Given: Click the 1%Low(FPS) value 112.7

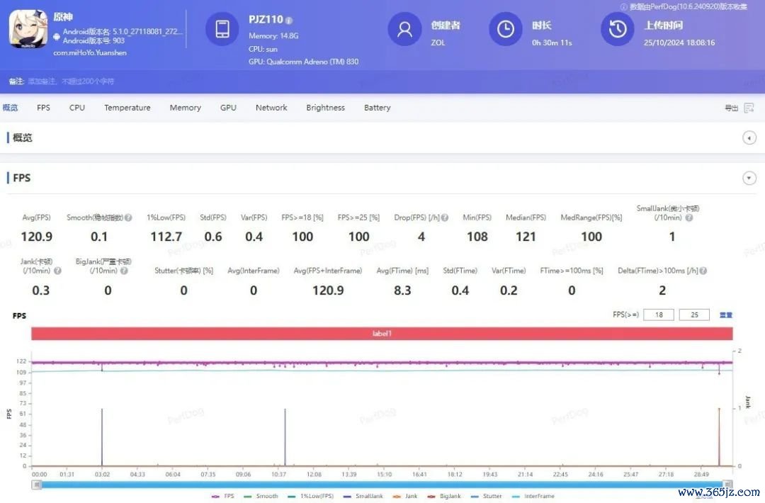Looking at the screenshot, I should tap(166, 237).
